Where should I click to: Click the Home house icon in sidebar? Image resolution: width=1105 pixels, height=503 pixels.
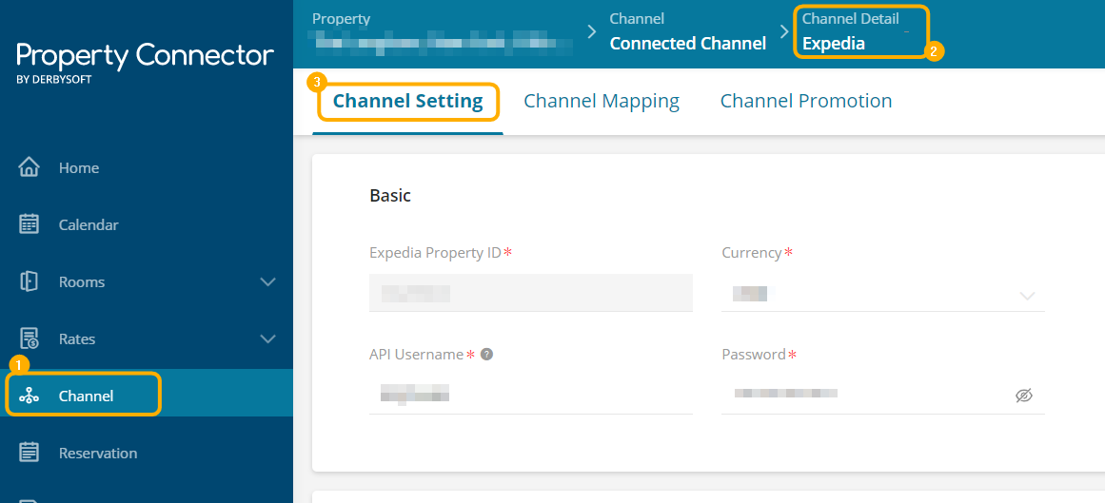pos(29,167)
